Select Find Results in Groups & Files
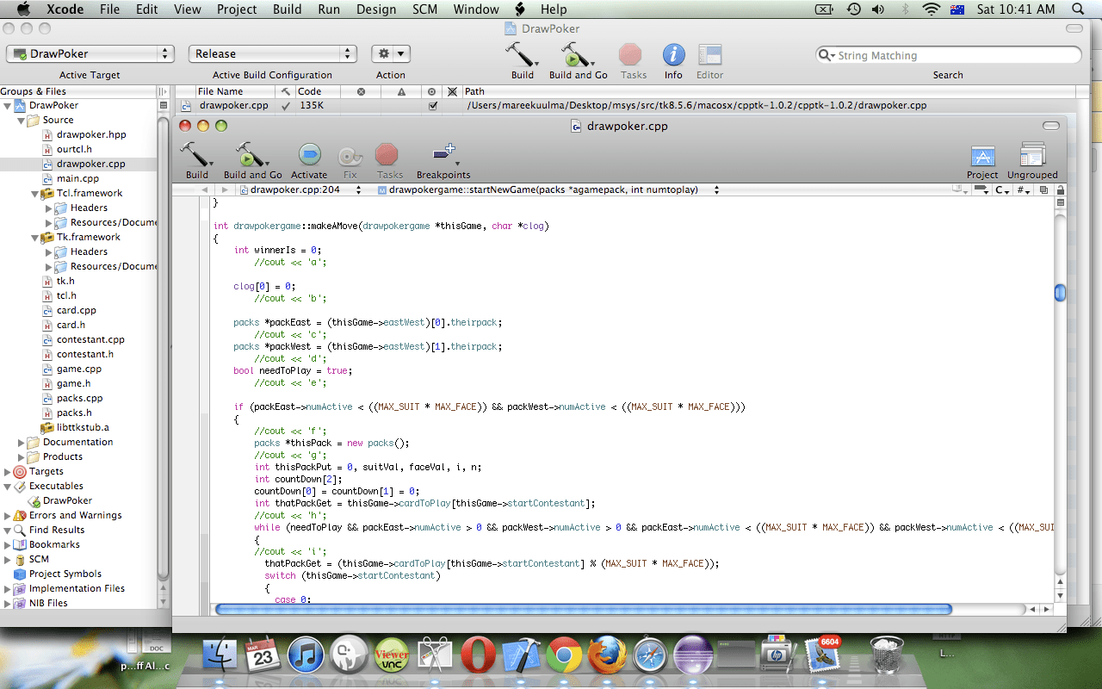Screen dimensions: 1102x689 click(x=57, y=531)
